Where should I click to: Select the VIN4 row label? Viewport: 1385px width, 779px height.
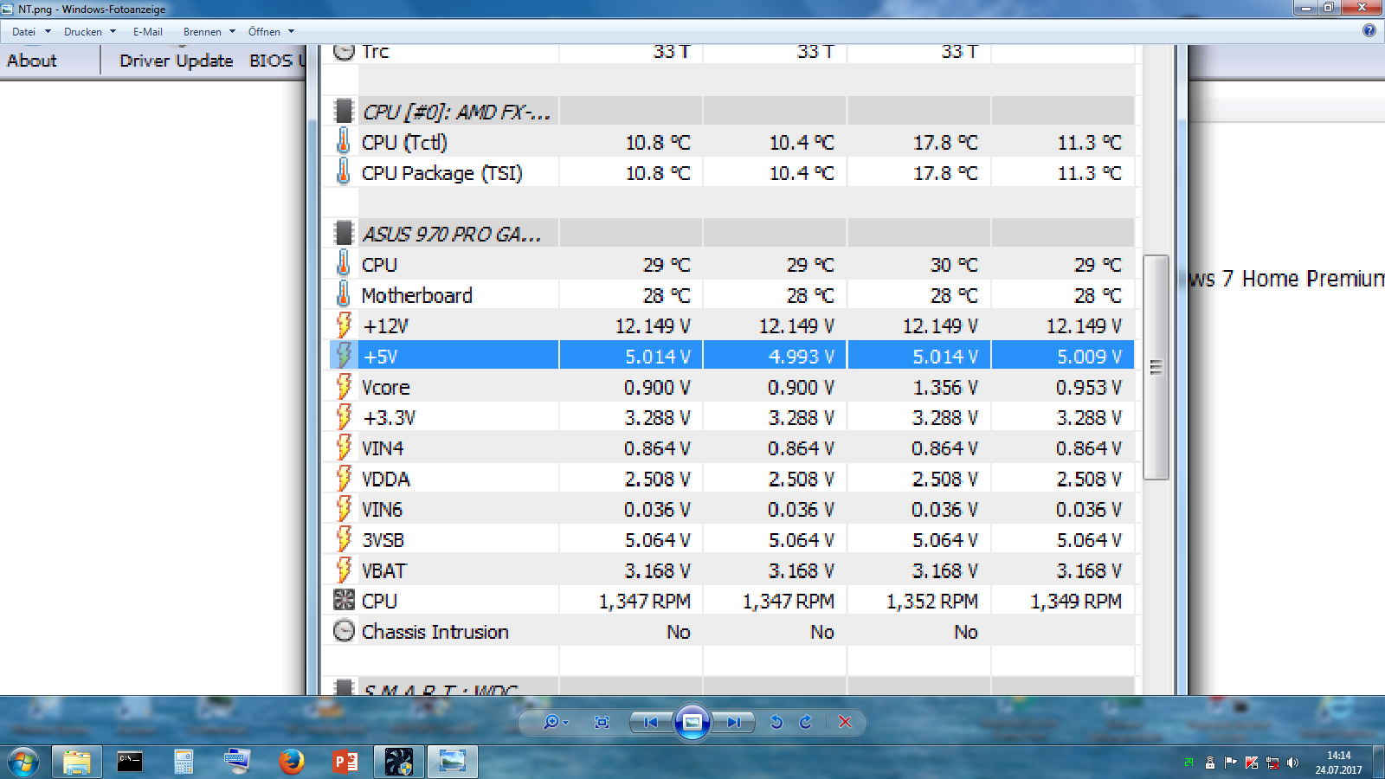383,448
